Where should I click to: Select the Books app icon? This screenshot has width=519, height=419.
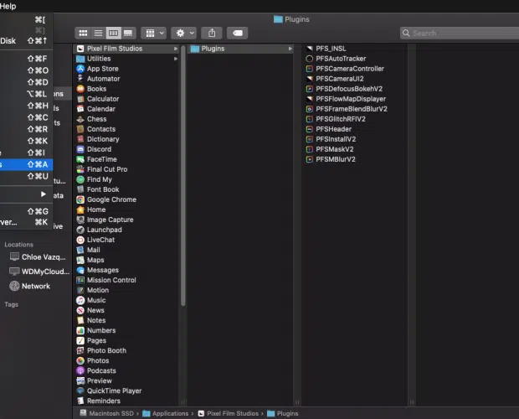(x=80, y=89)
